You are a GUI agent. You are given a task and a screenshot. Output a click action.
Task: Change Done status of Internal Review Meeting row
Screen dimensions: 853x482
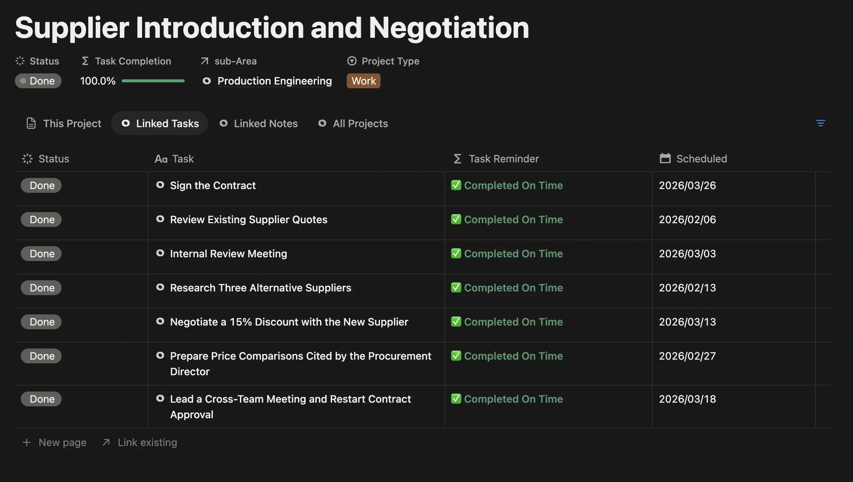point(41,254)
